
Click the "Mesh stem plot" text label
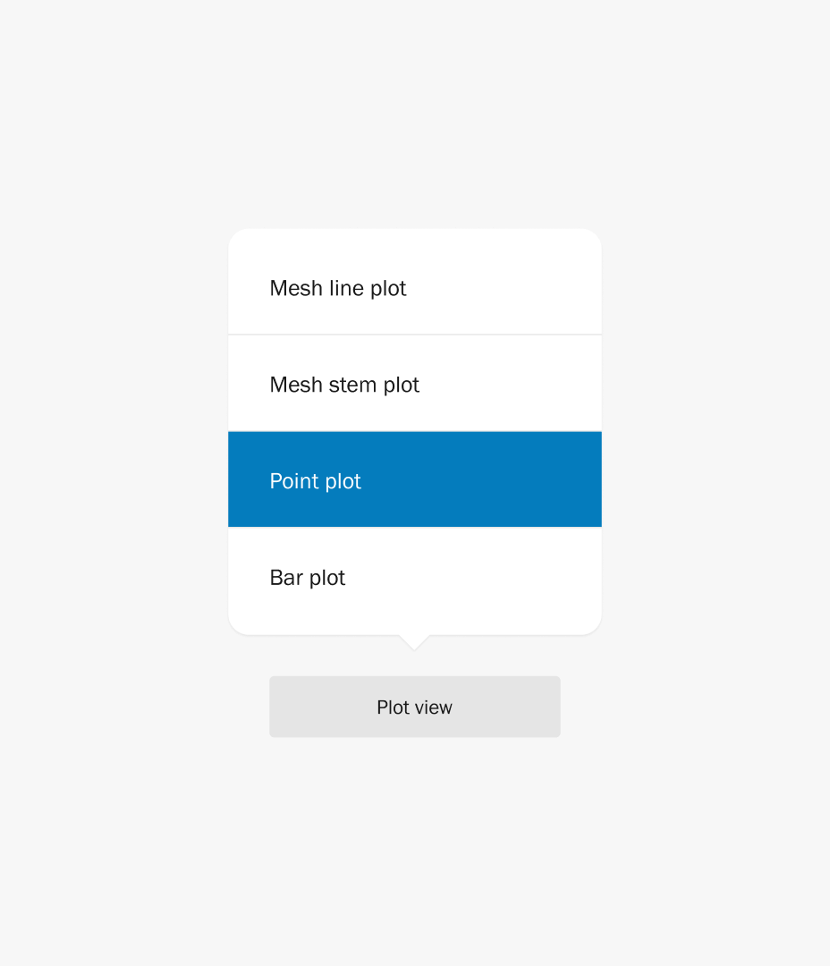point(344,385)
